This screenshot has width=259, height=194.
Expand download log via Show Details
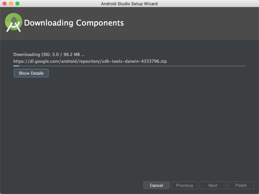point(31,73)
